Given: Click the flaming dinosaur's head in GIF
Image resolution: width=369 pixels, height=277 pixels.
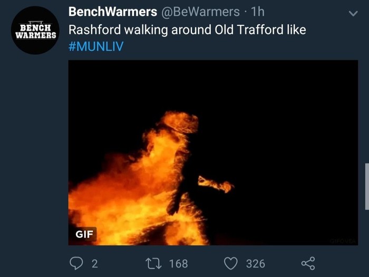Looking at the screenshot, I should point(181,122).
